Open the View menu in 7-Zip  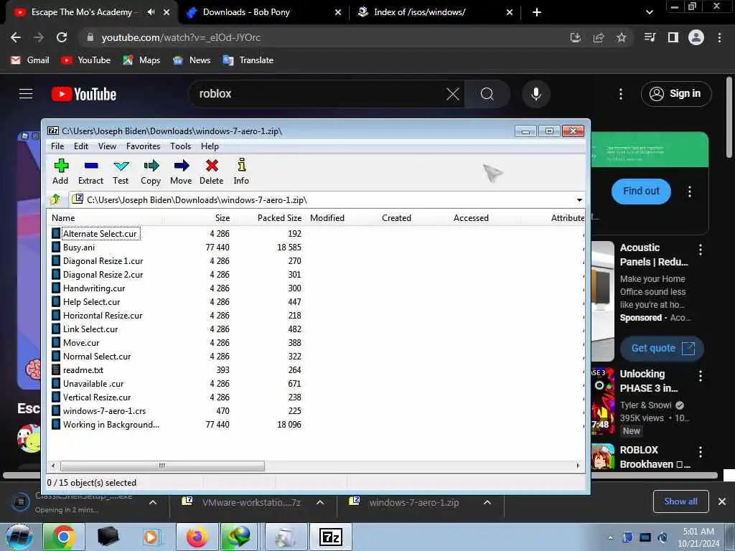(108, 146)
